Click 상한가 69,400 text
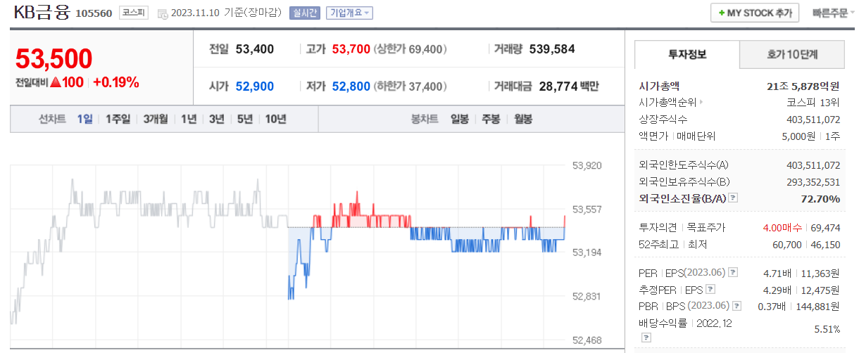Viewport: 859px width, 353px height. [x=410, y=49]
